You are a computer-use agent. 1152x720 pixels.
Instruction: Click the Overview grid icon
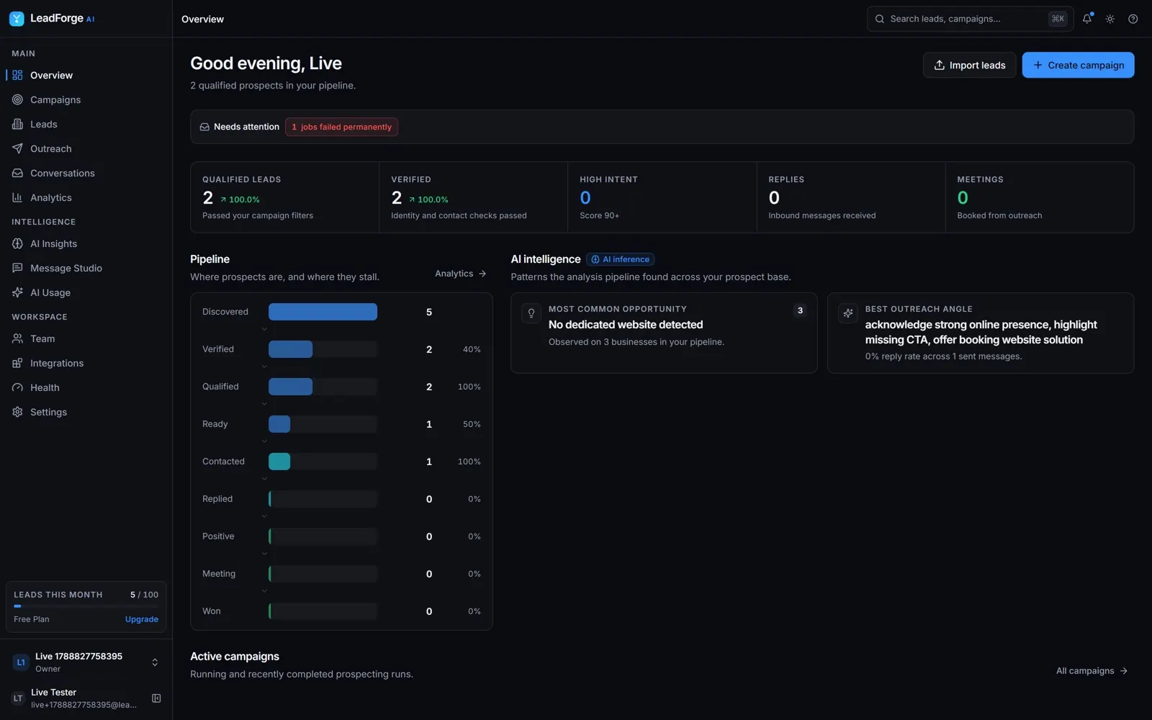click(17, 75)
